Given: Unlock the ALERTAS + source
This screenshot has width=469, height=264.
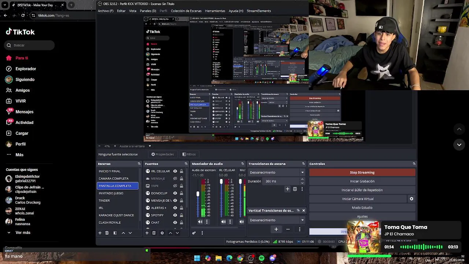Looking at the screenshot, I should pos(181,208).
